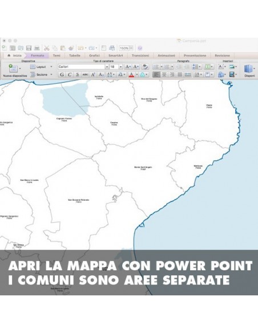This screenshot has height=333, width=258.
Task: Expand the Sezione dropdown
Action: [51, 75]
